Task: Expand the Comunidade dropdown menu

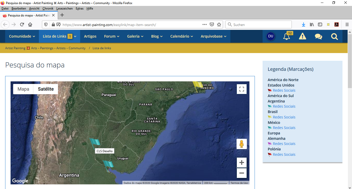Action: (22, 36)
